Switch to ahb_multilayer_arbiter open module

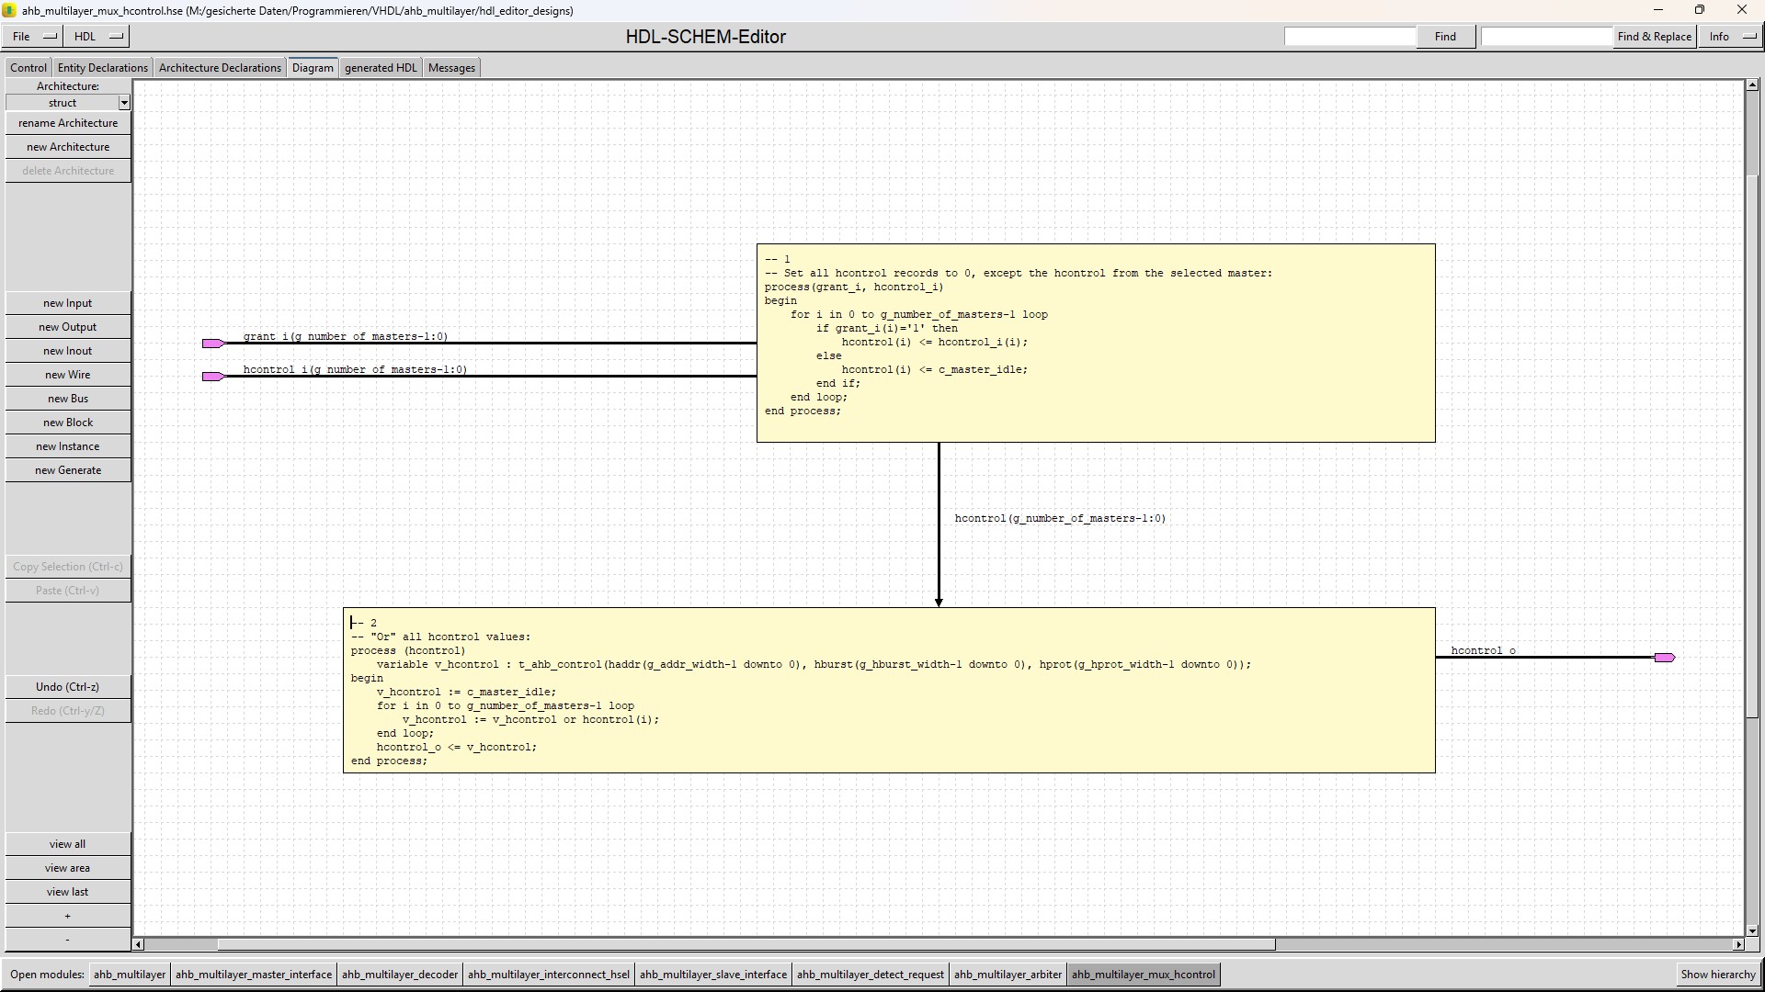coord(1008,975)
